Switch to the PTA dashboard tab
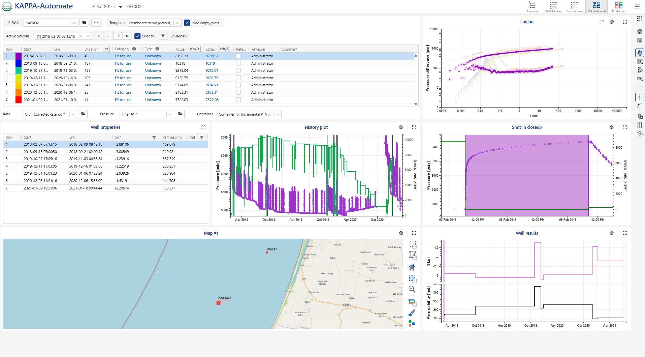Viewport: 645px width, 357px height. click(596, 6)
